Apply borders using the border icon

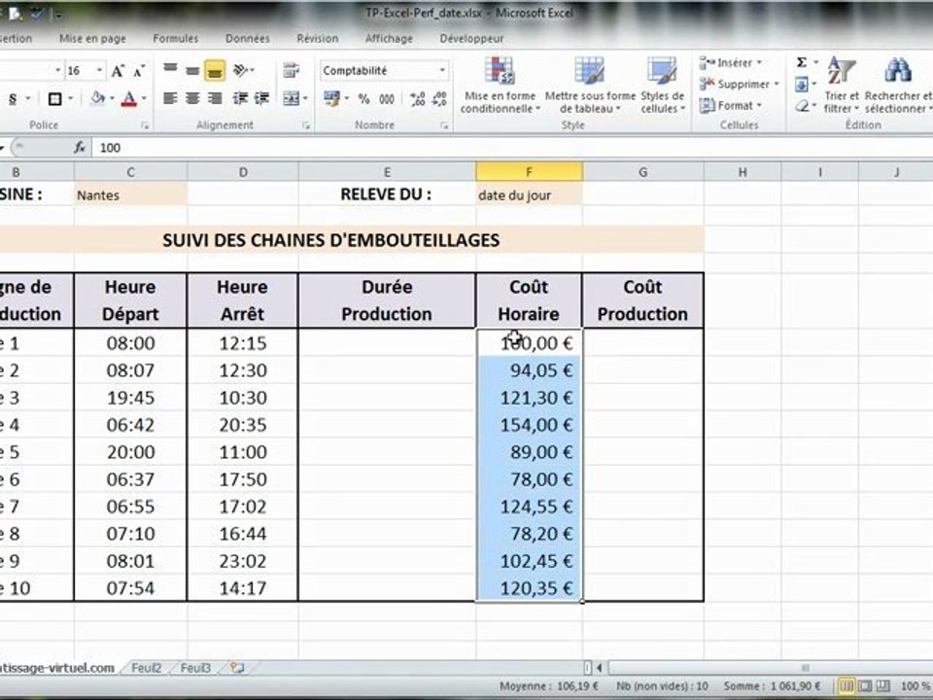pos(54,98)
